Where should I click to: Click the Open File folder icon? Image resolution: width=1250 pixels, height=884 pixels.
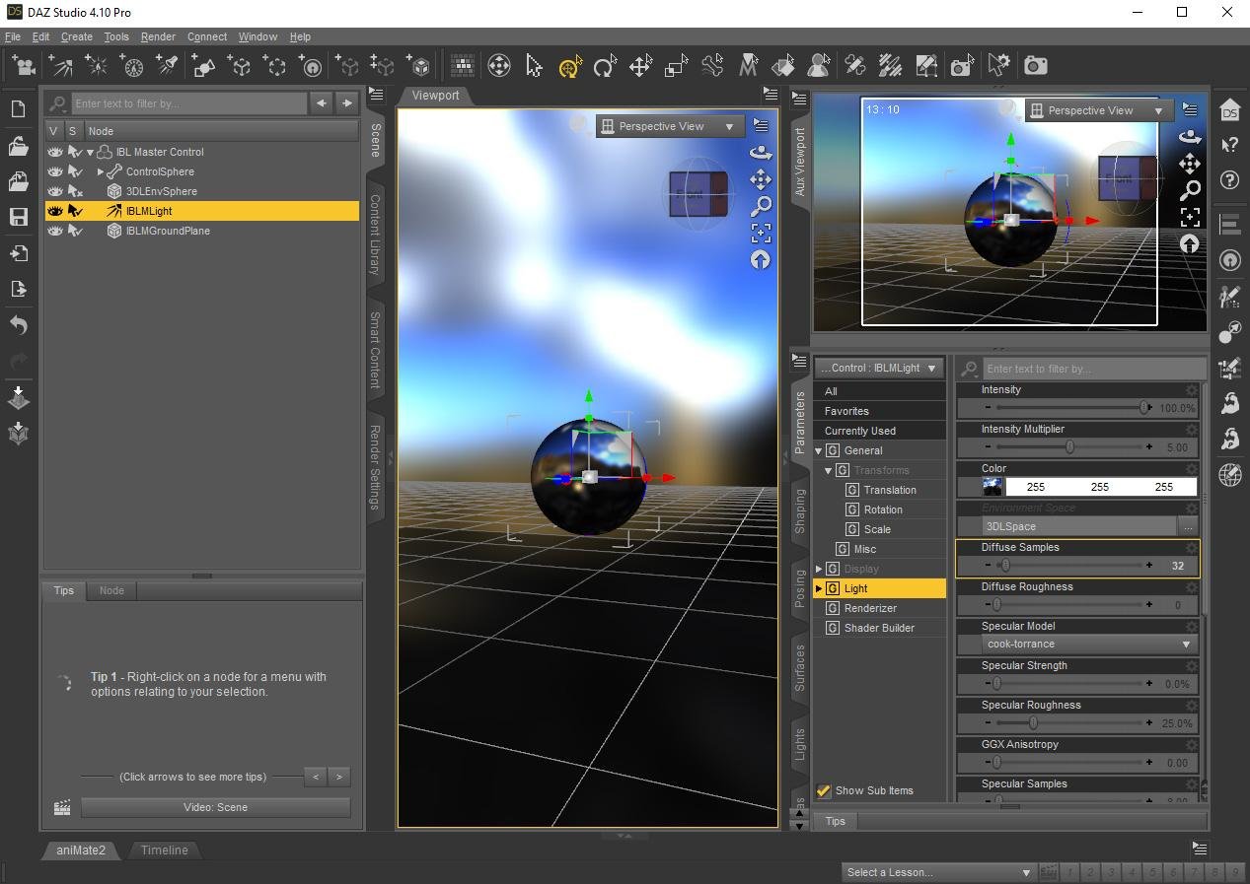(x=18, y=146)
